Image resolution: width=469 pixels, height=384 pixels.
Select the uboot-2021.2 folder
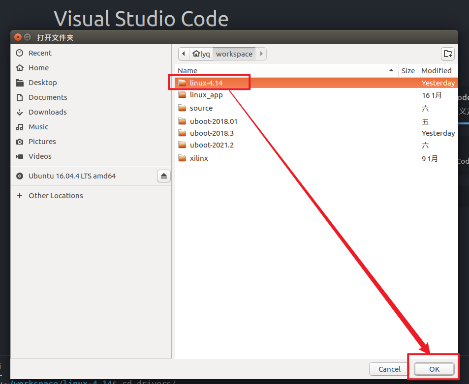coord(316,145)
